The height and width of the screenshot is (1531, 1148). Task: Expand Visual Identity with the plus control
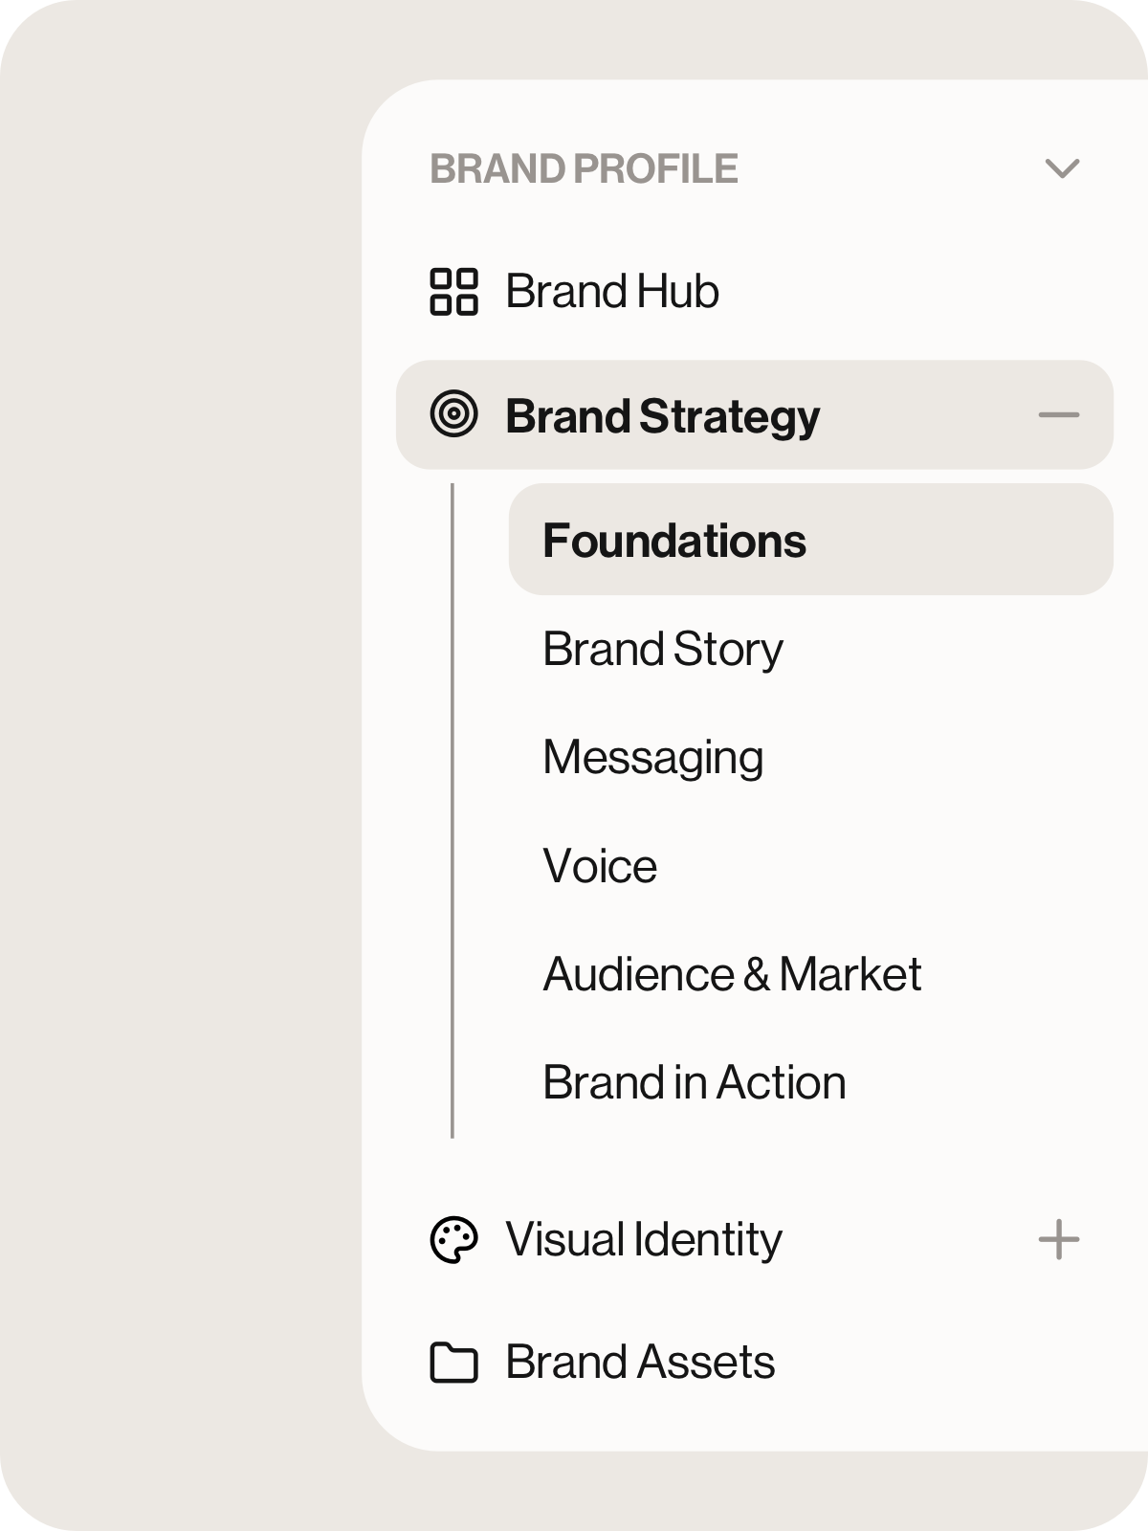point(1056,1238)
